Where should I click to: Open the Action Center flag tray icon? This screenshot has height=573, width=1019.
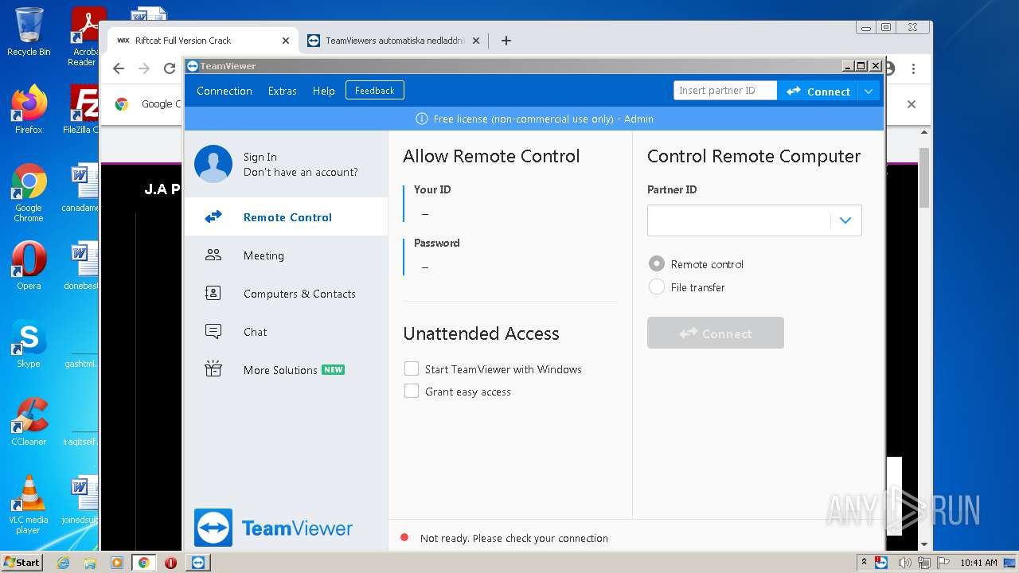tap(944, 563)
